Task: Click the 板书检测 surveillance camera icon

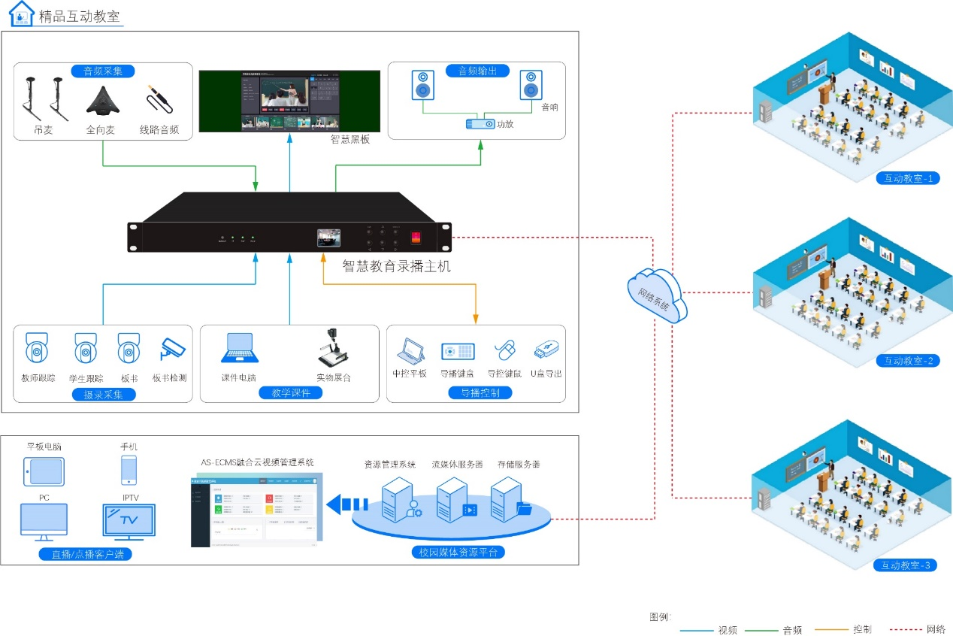Action: click(x=171, y=349)
